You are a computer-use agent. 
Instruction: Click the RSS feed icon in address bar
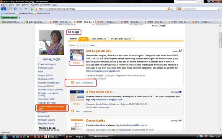click(x=169, y=9)
